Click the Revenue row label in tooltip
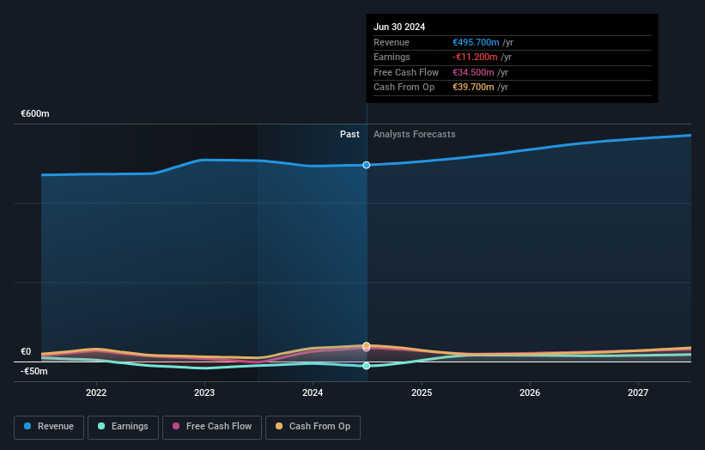Viewport: 705px width, 450px height. (392, 42)
